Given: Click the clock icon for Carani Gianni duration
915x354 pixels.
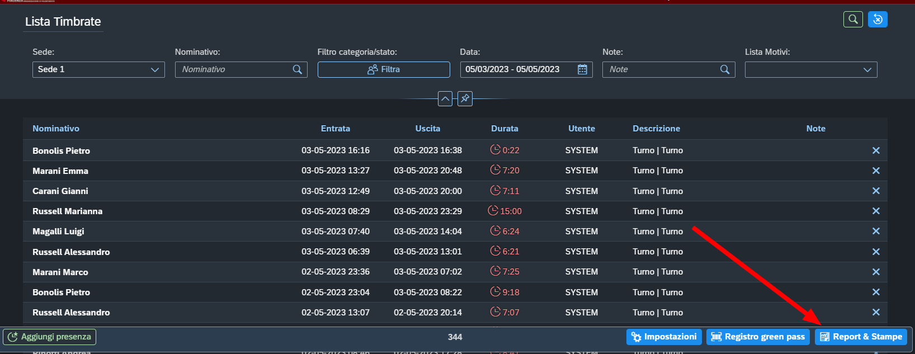Looking at the screenshot, I should [x=495, y=191].
